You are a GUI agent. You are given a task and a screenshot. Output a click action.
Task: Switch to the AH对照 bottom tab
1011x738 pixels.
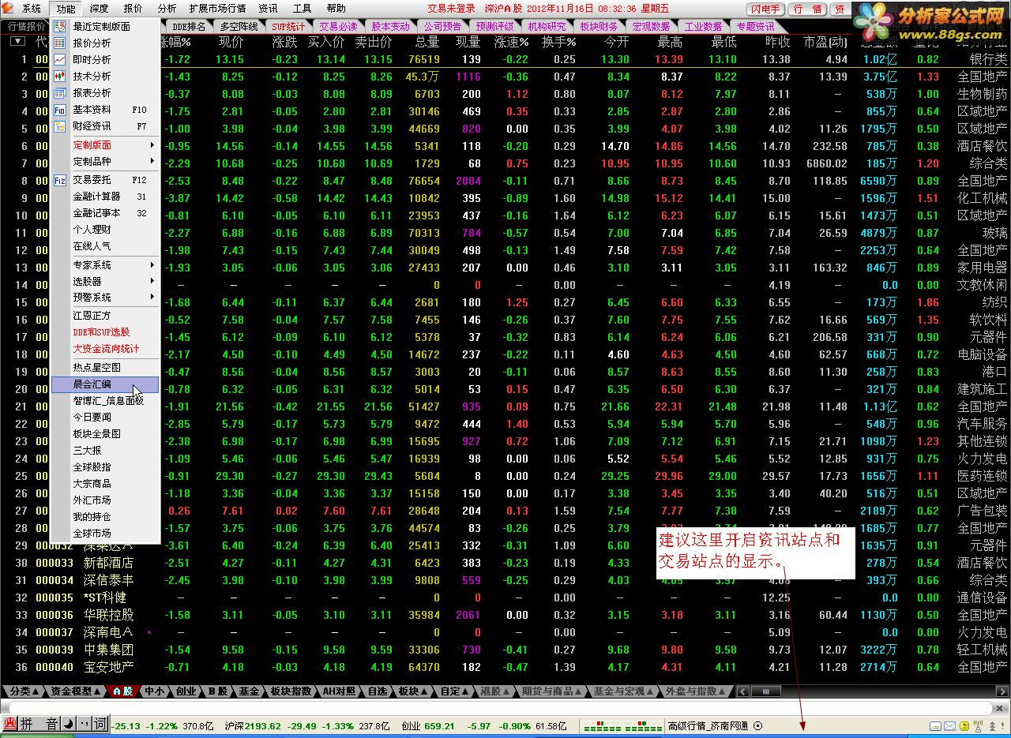(340, 691)
